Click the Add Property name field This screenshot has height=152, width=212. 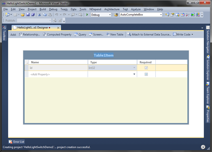coord(58,74)
